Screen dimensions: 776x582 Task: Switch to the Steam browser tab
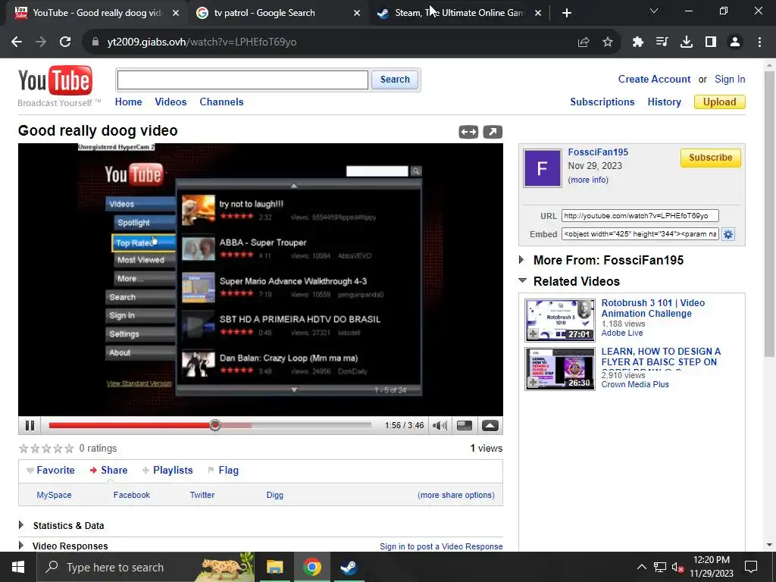[x=460, y=14]
